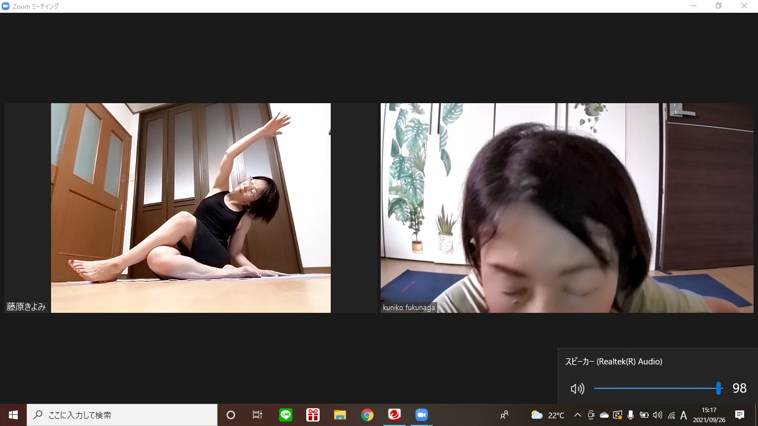Open the Wi-Fi network tray icon

tap(671, 415)
